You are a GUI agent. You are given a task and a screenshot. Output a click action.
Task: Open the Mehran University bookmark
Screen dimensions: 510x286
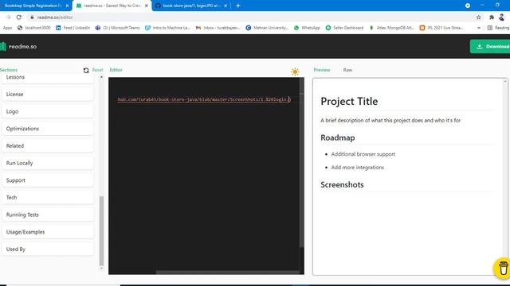267,28
